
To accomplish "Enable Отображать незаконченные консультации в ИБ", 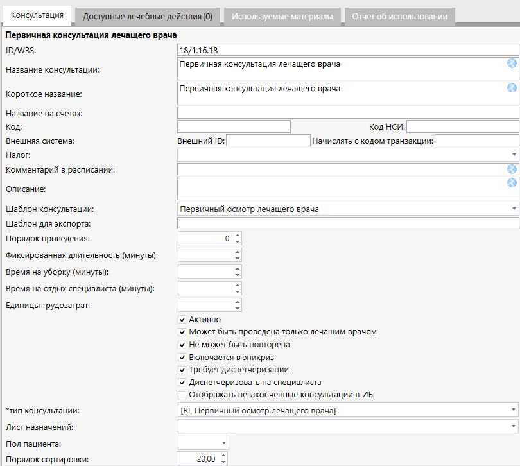I will (182, 395).
